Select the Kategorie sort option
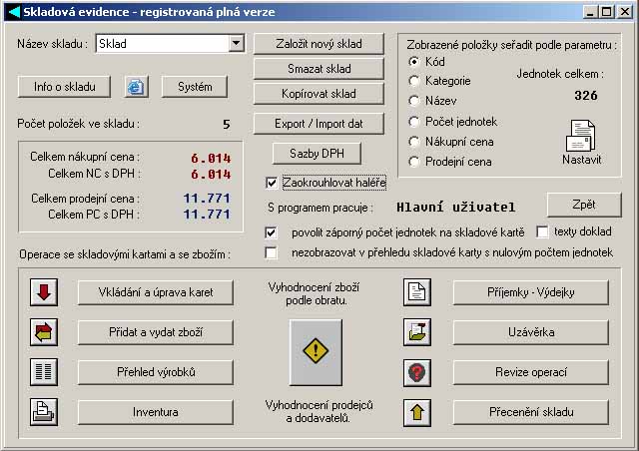This screenshot has height=451, width=639. click(414, 81)
